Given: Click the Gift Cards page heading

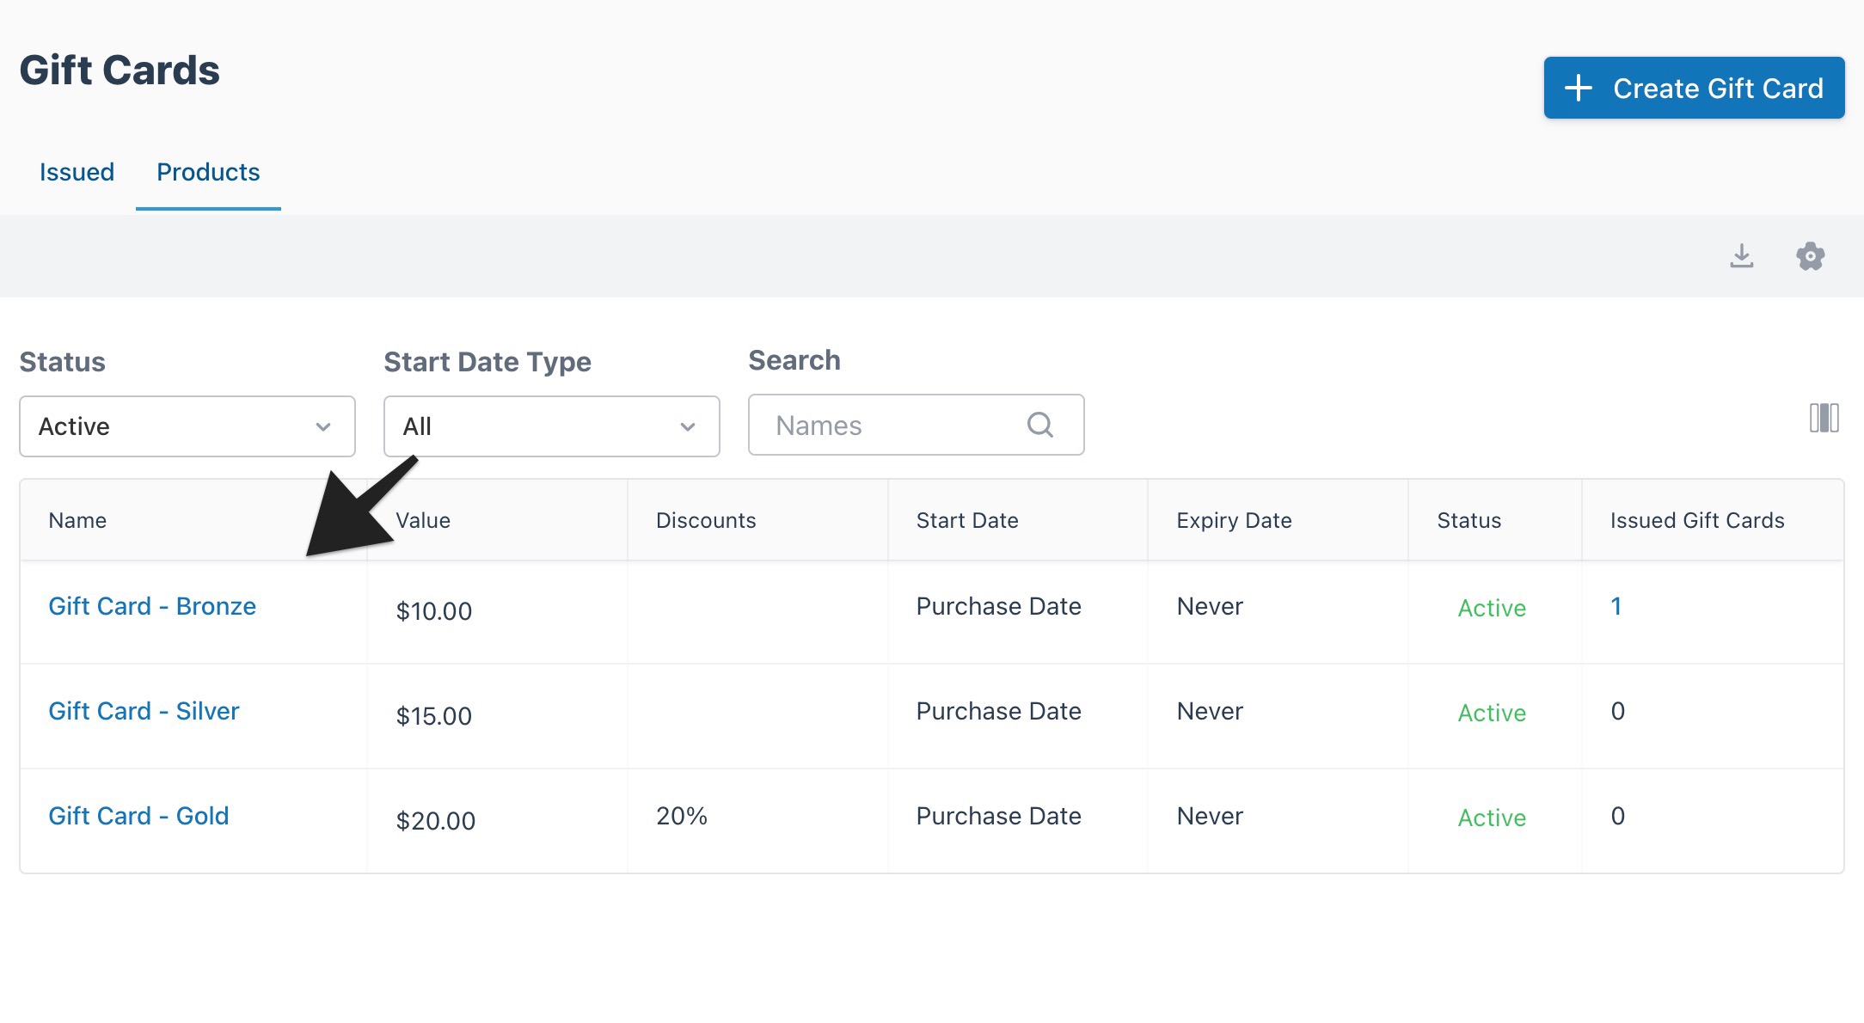Looking at the screenshot, I should [120, 70].
